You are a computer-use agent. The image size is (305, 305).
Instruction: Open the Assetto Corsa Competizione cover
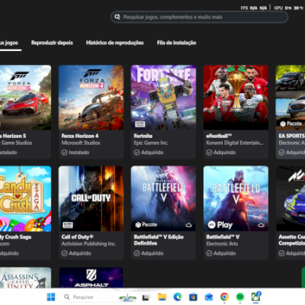(x=291, y=198)
